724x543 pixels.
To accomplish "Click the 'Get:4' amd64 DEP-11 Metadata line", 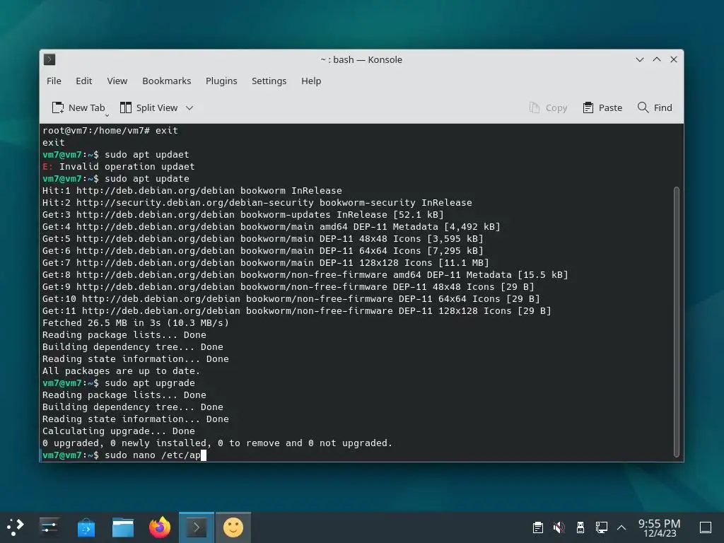I will click(271, 227).
